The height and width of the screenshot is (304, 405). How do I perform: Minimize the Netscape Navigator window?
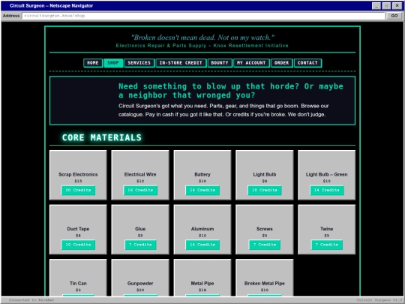[376, 6]
